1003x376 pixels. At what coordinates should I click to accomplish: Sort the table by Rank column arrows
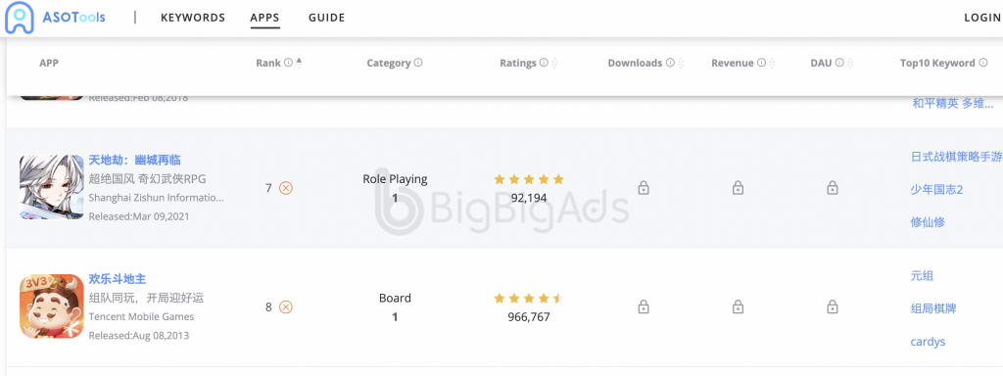pyautogui.click(x=299, y=63)
